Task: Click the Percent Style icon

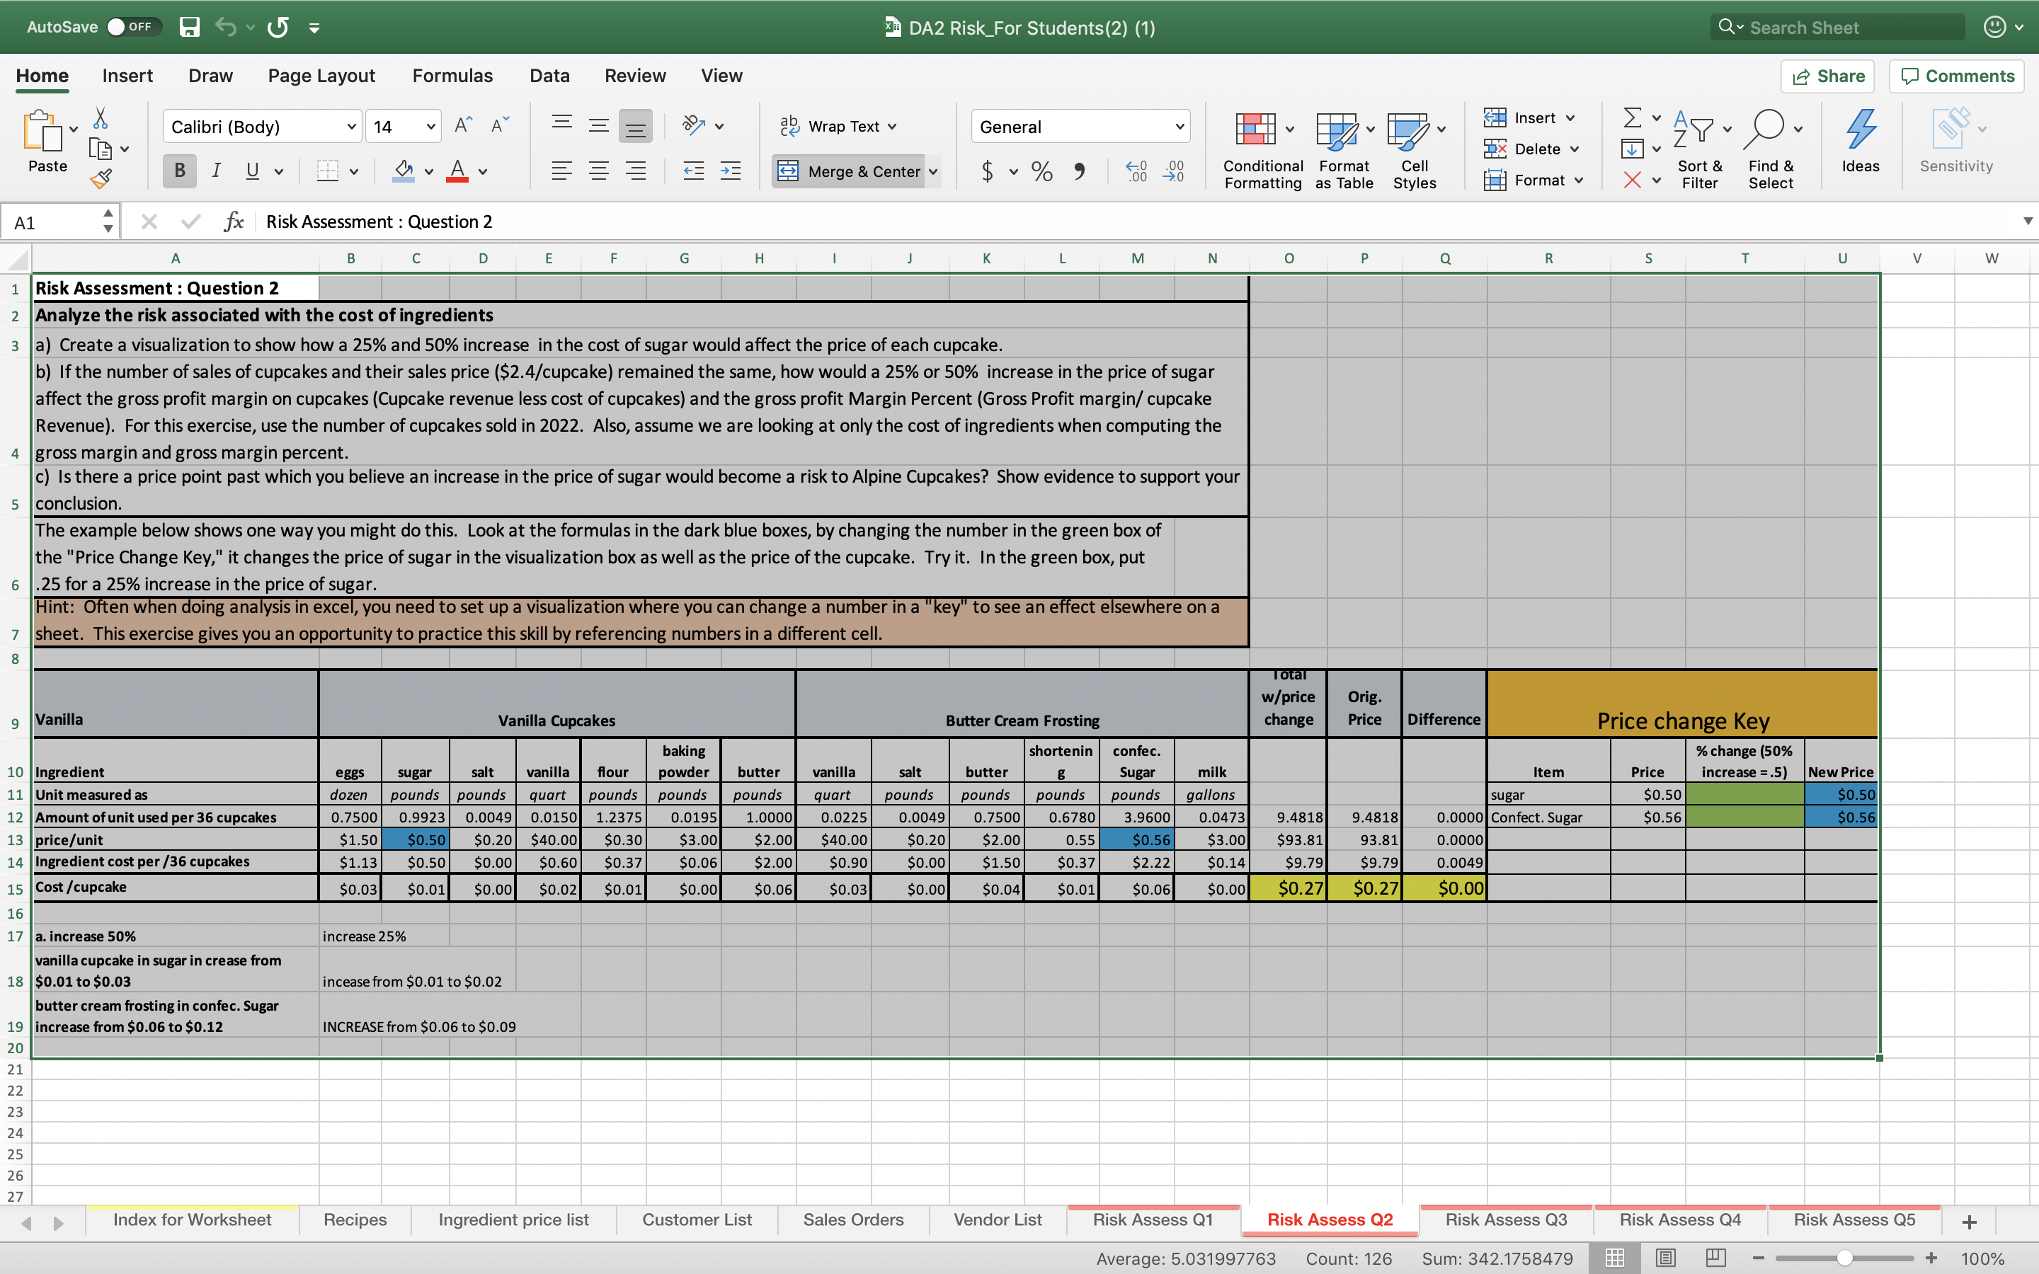Action: (1041, 171)
